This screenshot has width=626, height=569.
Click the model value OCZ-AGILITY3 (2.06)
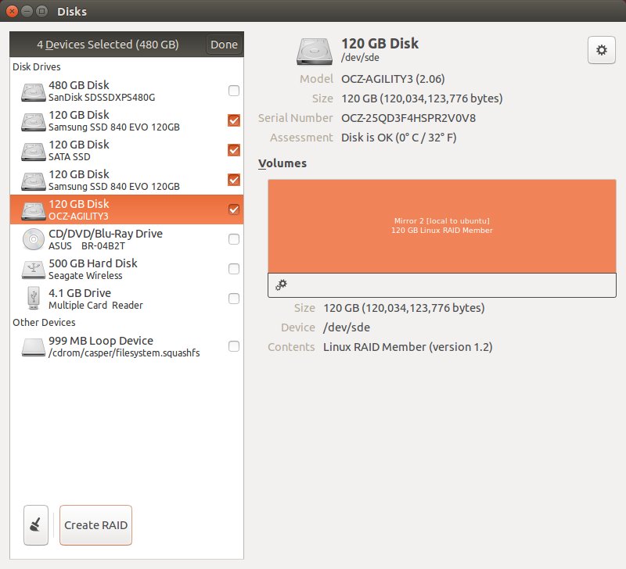[393, 79]
